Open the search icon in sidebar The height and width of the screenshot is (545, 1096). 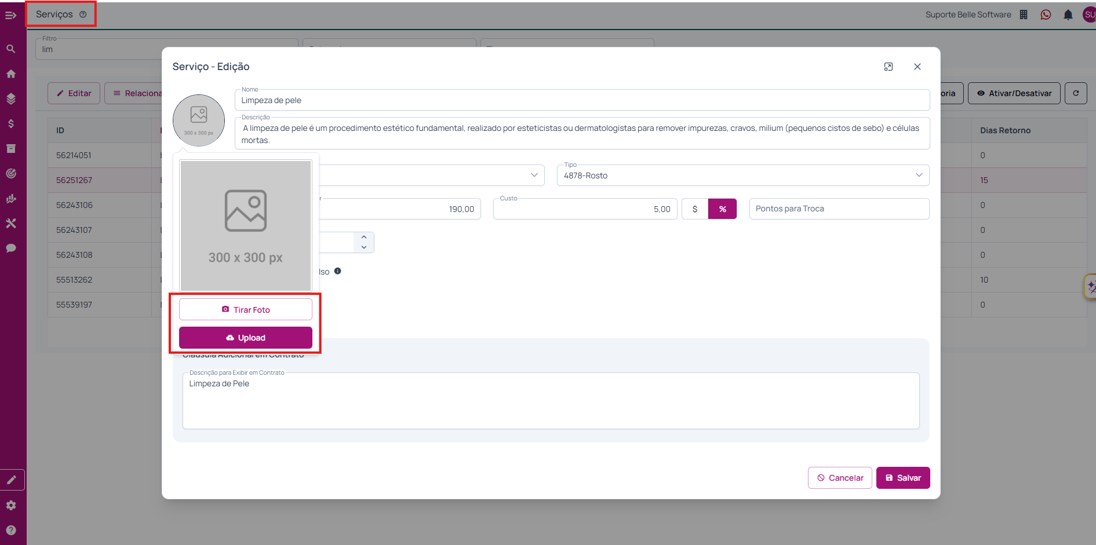pyautogui.click(x=10, y=49)
